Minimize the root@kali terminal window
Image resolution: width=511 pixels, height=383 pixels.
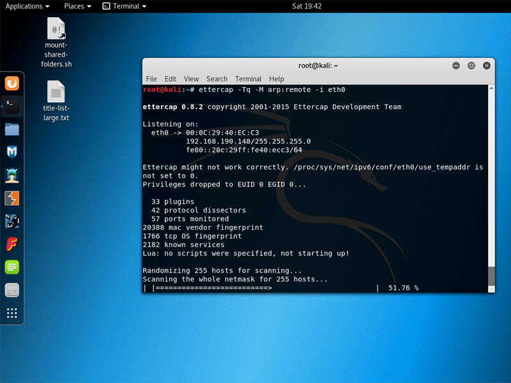tap(456, 66)
